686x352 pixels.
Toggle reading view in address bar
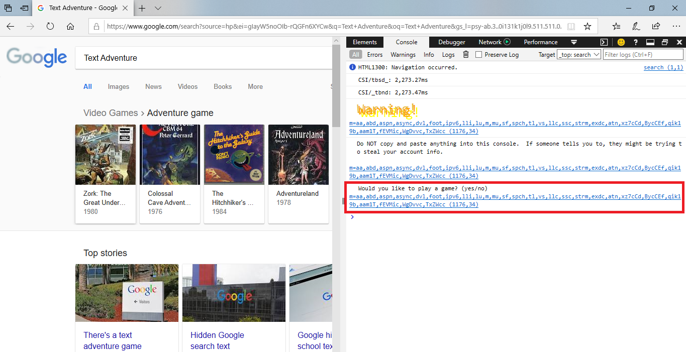tap(571, 27)
